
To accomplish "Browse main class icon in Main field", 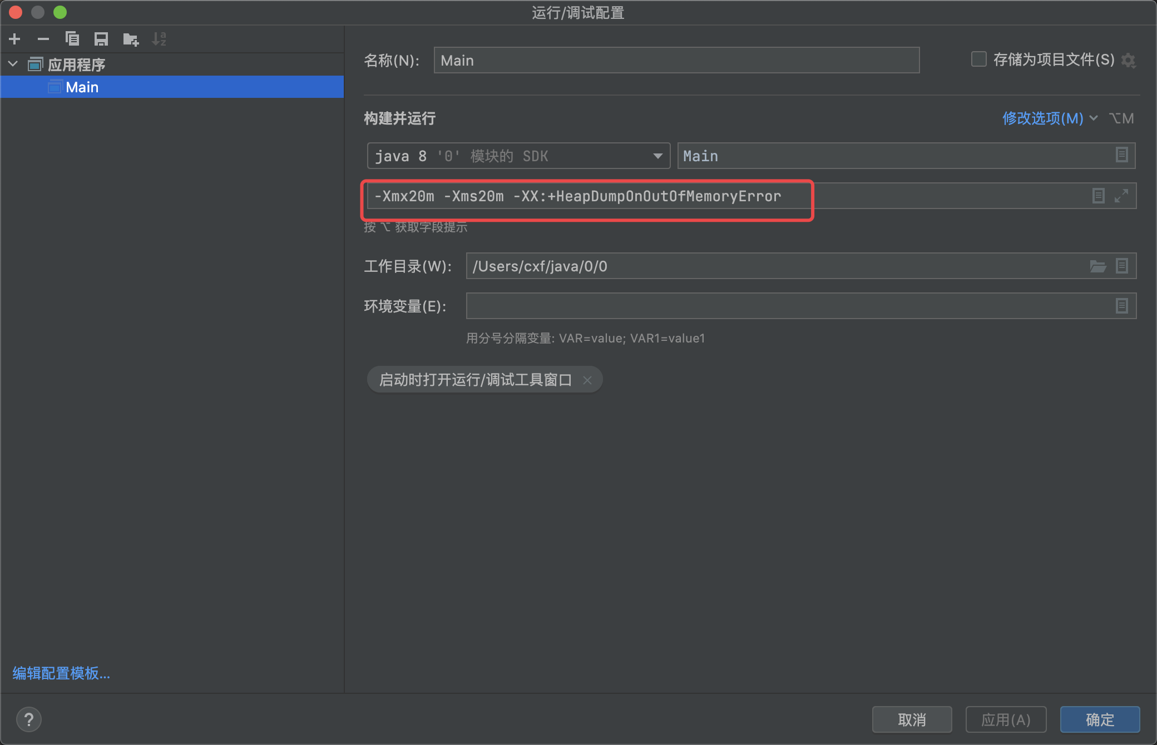I will (x=1122, y=155).
